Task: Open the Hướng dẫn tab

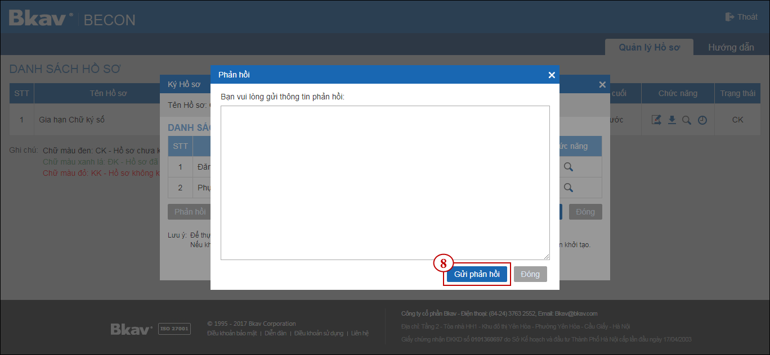Action: tap(731, 47)
